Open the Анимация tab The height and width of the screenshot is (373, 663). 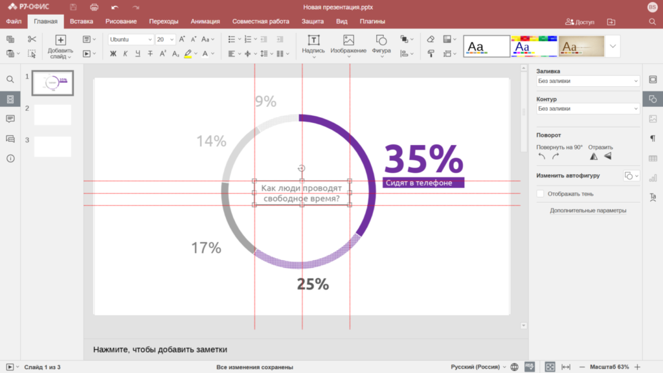pyautogui.click(x=205, y=21)
